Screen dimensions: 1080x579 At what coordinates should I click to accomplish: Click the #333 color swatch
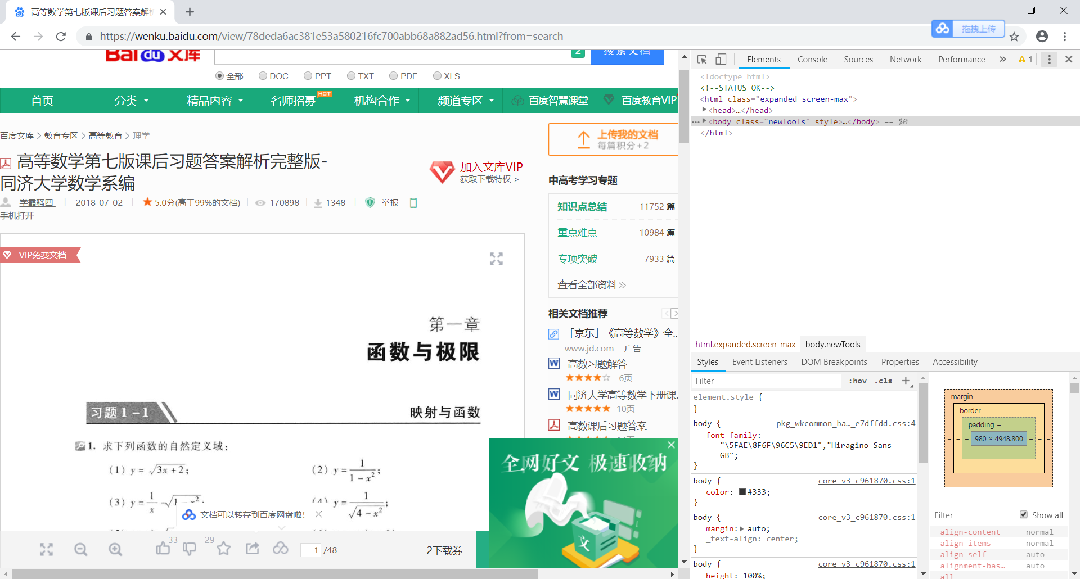(742, 492)
